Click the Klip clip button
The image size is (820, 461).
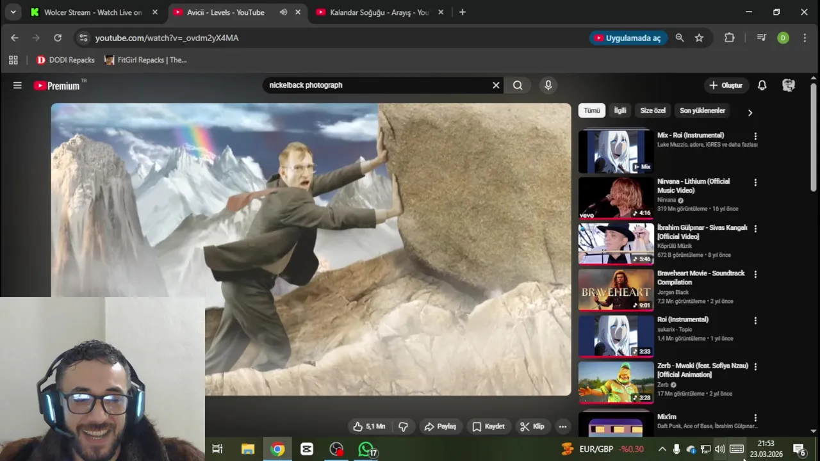click(x=532, y=426)
